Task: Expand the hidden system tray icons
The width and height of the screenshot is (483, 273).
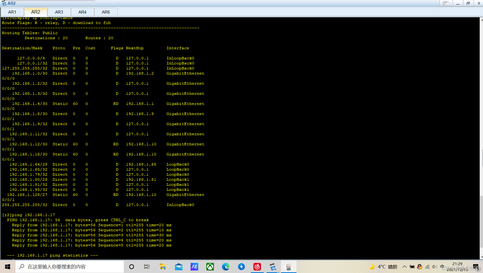Action: pyautogui.click(x=404, y=267)
